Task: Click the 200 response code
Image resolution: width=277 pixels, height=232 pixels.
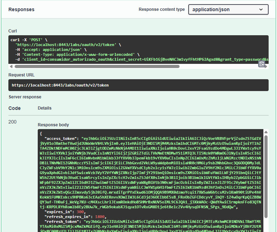Action: [x=12, y=122]
